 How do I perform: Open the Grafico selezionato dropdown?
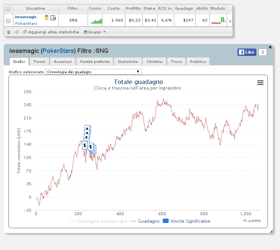coord(93,72)
